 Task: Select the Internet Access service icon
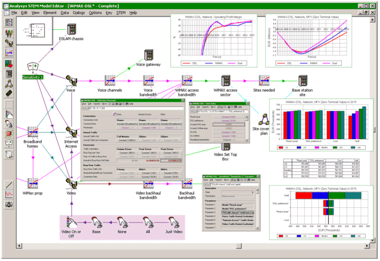pyautogui.click(x=71, y=132)
